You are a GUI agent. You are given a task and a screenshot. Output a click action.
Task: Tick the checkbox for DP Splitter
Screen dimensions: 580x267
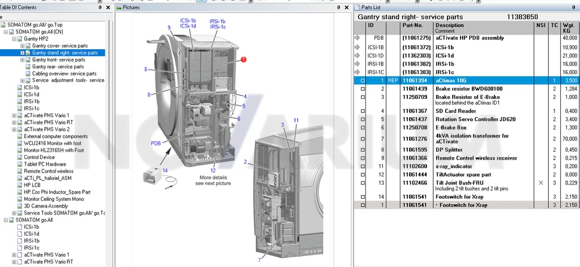point(362,150)
